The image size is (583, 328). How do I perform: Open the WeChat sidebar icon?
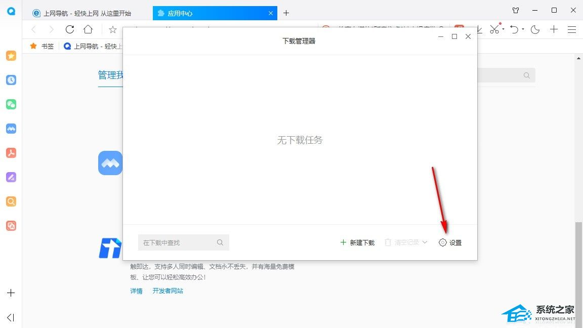pyautogui.click(x=11, y=104)
